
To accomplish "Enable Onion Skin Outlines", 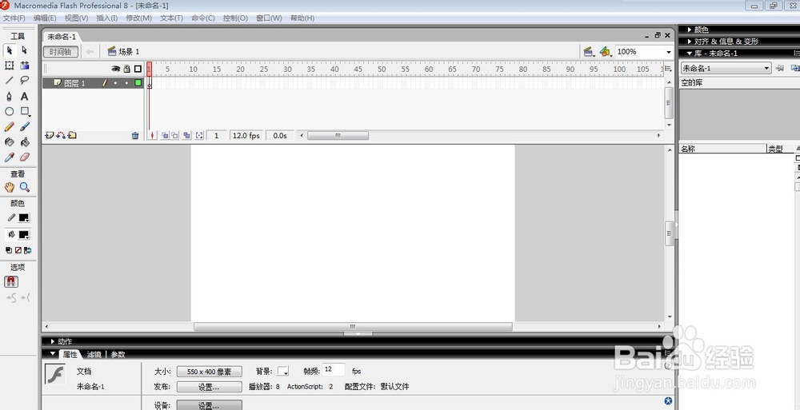I will click(x=175, y=136).
